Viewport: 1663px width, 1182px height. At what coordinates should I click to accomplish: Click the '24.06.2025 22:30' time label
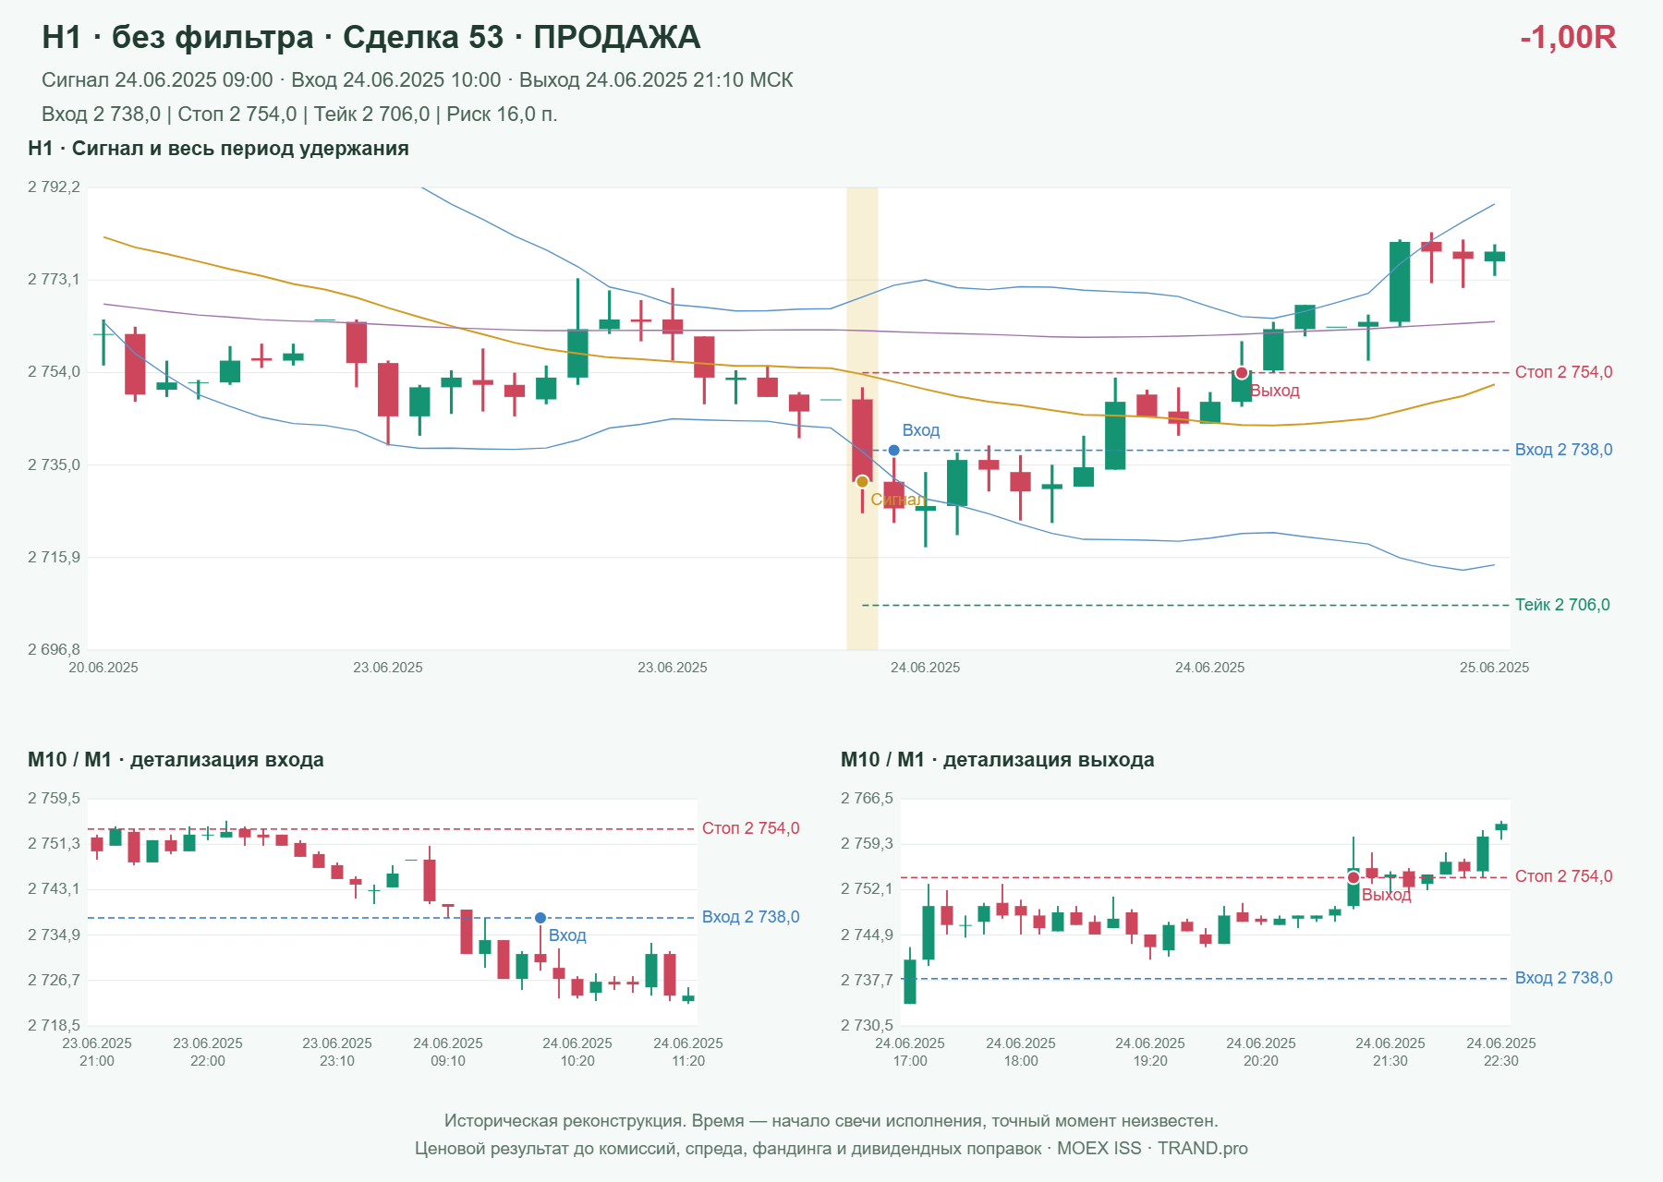1501,1052
